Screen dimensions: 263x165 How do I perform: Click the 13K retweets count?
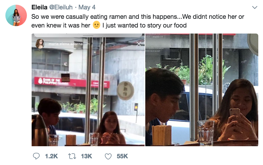point(86,156)
